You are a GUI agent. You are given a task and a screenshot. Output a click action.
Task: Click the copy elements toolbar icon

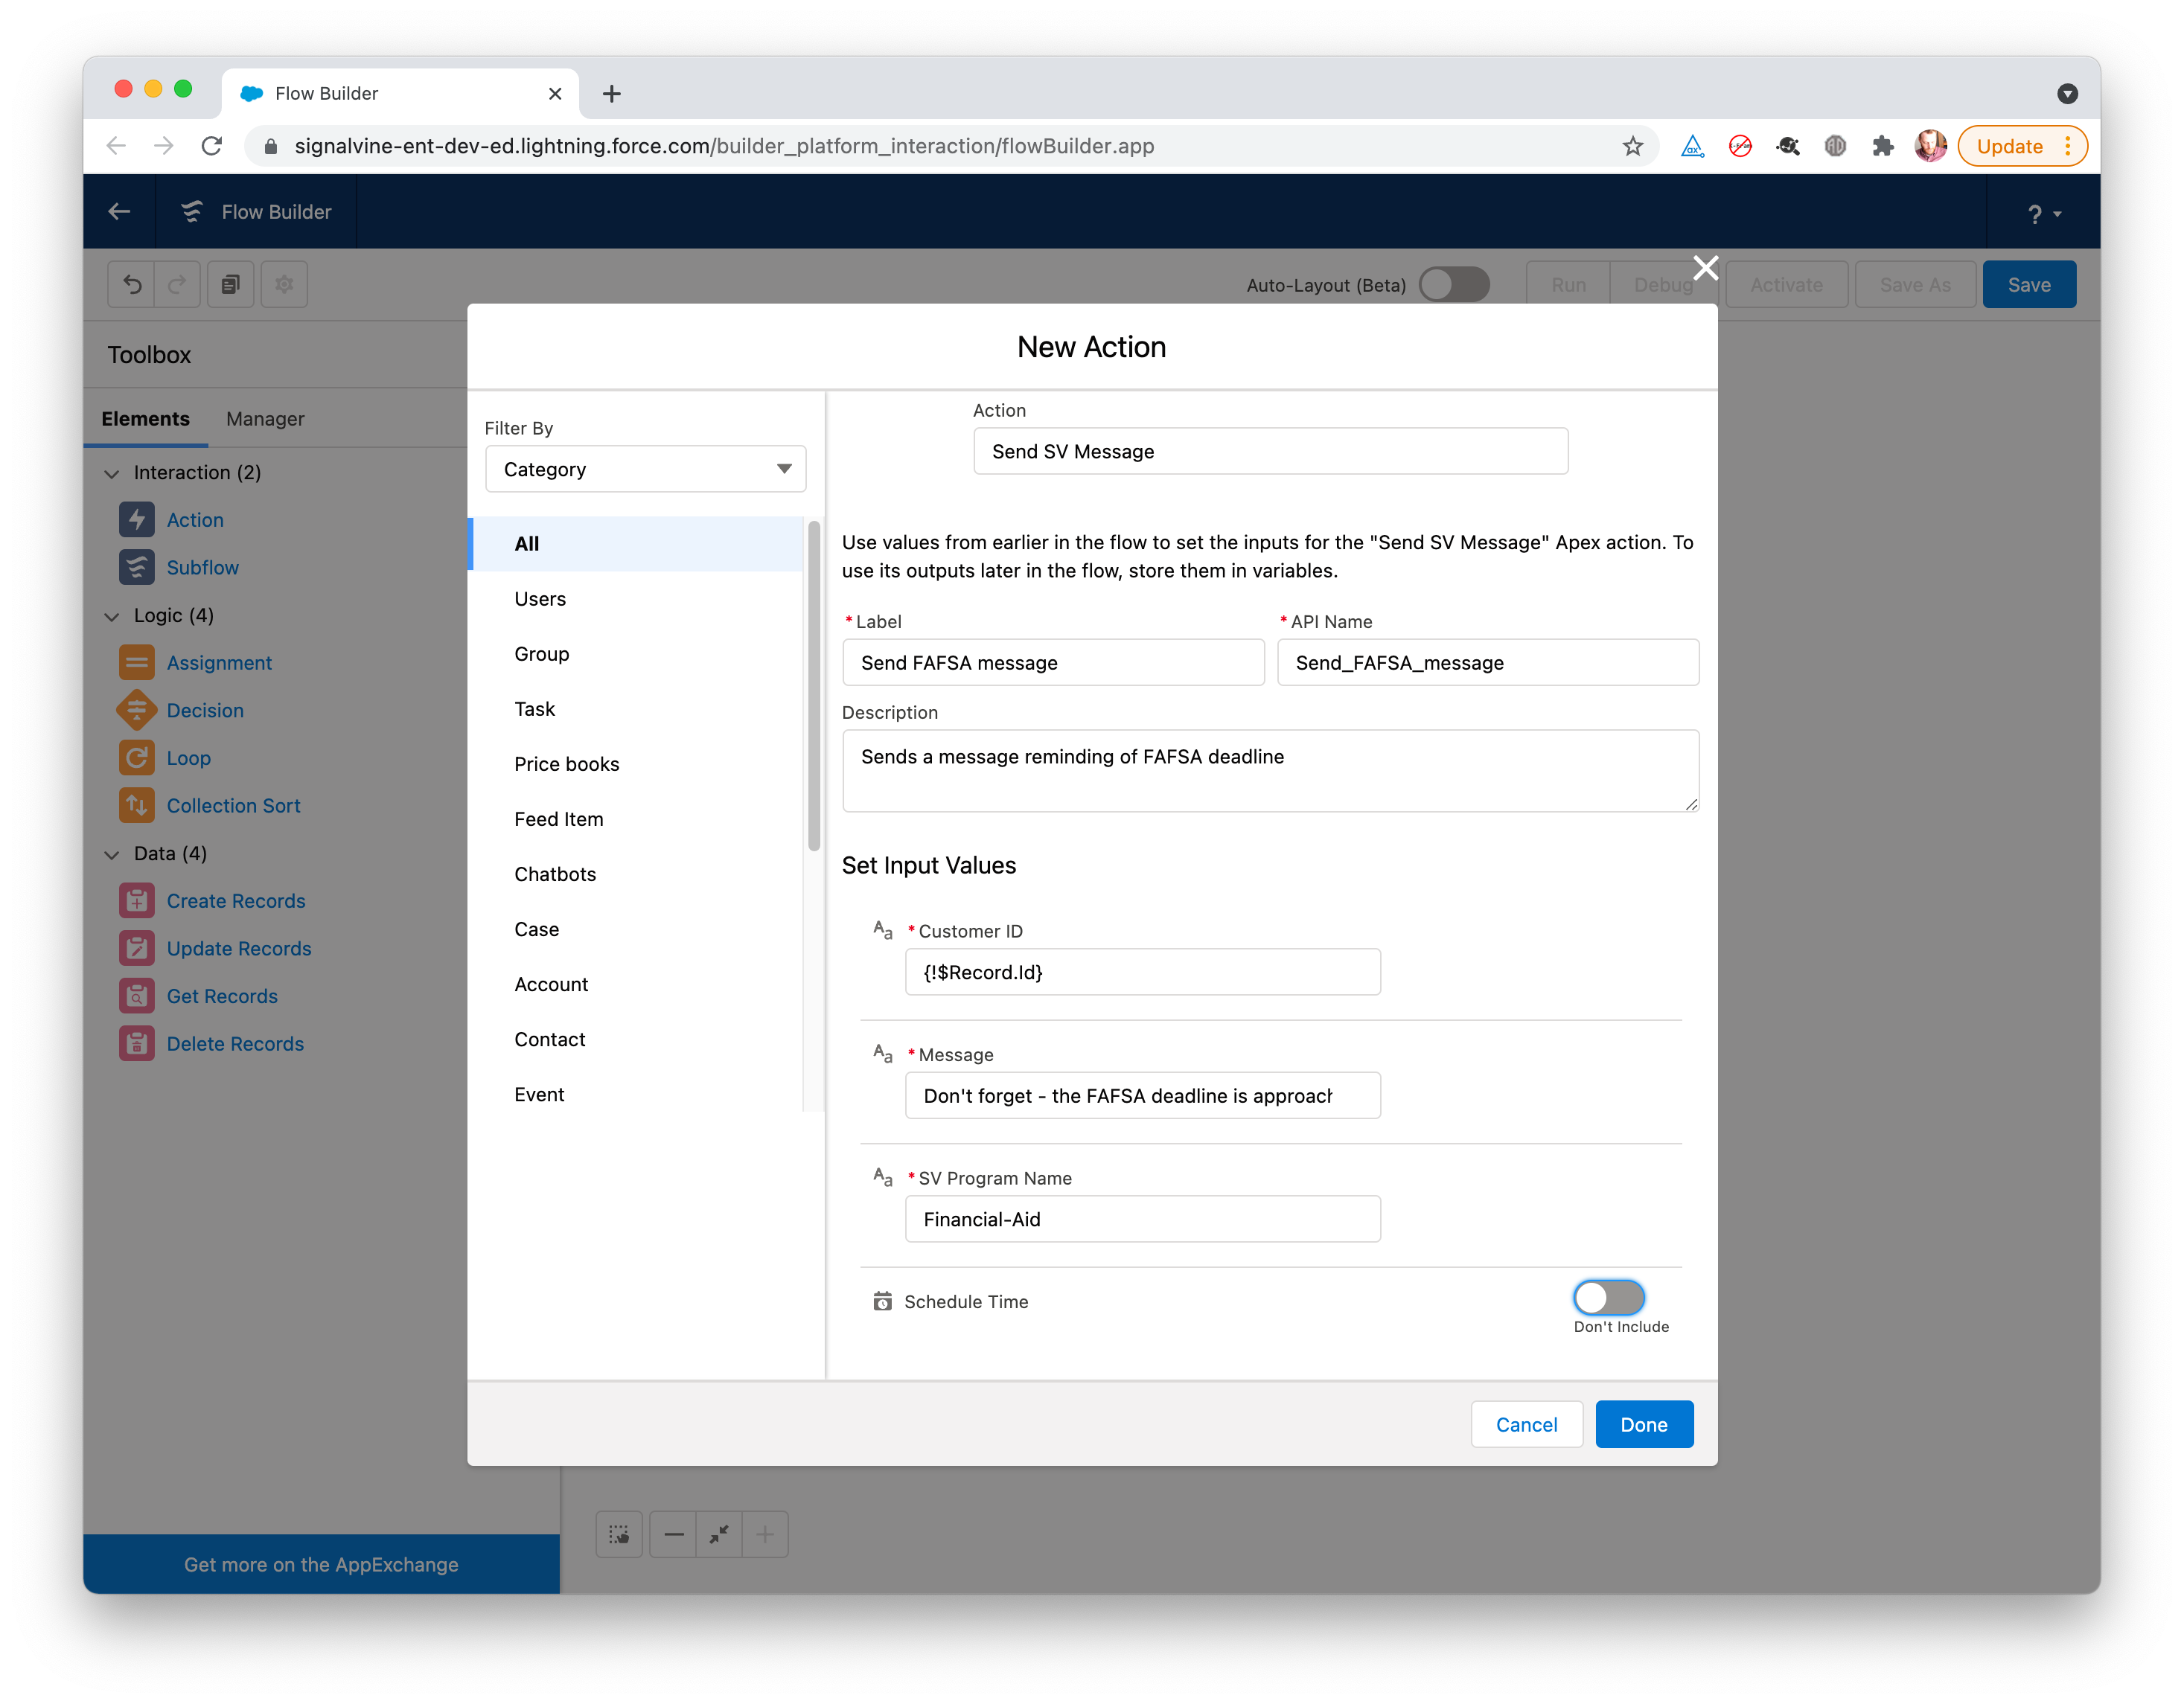[x=231, y=285]
